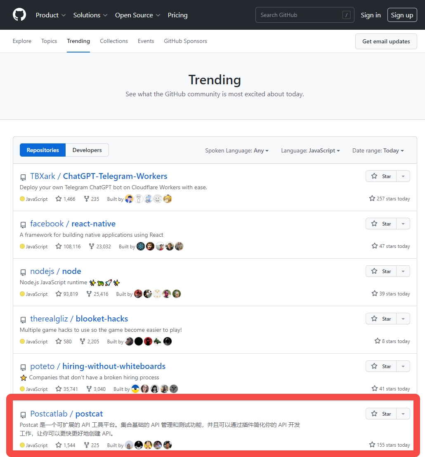View forks count 235 of ChatGPT-Telegram-Workers

tap(92, 199)
